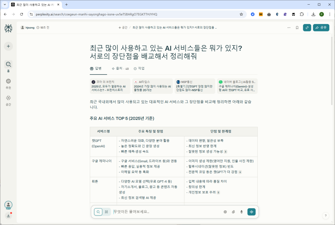Viewport: 335px width, 225px height.
Task: Open the AI타임스 source card
Action: [x=152, y=86]
